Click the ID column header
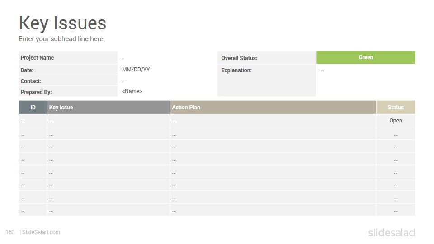The image size is (434, 244). click(x=33, y=108)
